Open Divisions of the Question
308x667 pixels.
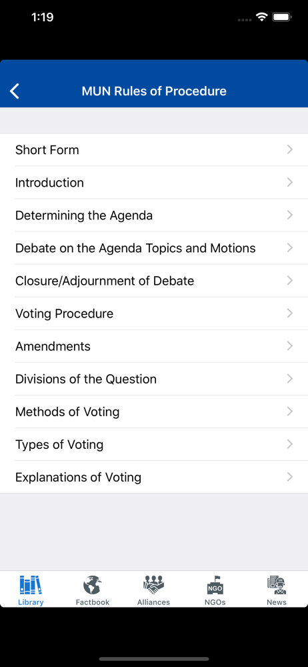pyautogui.click(x=154, y=379)
